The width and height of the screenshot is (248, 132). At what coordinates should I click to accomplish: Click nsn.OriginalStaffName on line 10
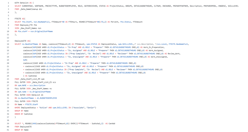42,31
